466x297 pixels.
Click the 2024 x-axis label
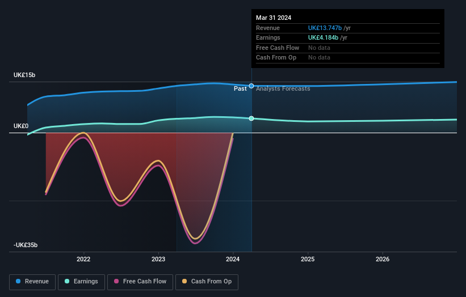coord(233,259)
